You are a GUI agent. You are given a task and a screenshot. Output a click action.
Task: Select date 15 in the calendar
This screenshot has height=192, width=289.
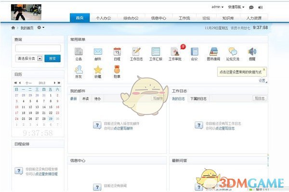[x=51, y=107]
